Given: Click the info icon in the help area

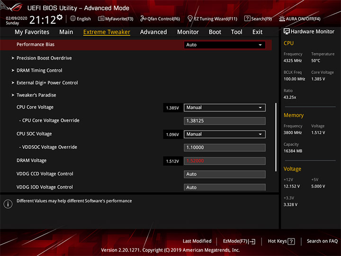Looking at the screenshot, I should tap(8, 204).
